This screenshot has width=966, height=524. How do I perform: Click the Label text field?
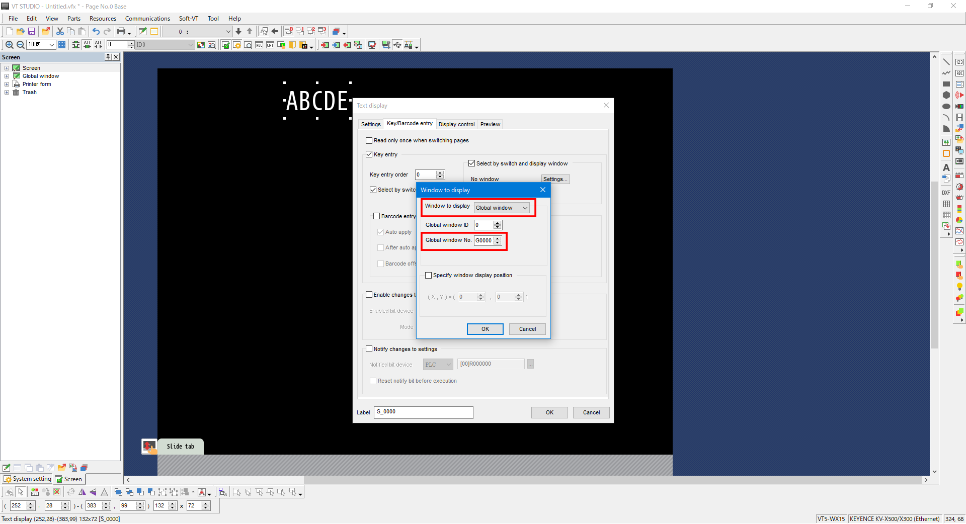[423, 412]
